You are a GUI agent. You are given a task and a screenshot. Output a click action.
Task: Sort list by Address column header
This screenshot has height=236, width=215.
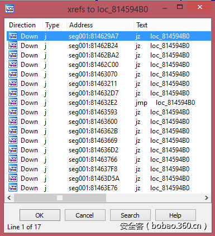(100, 25)
